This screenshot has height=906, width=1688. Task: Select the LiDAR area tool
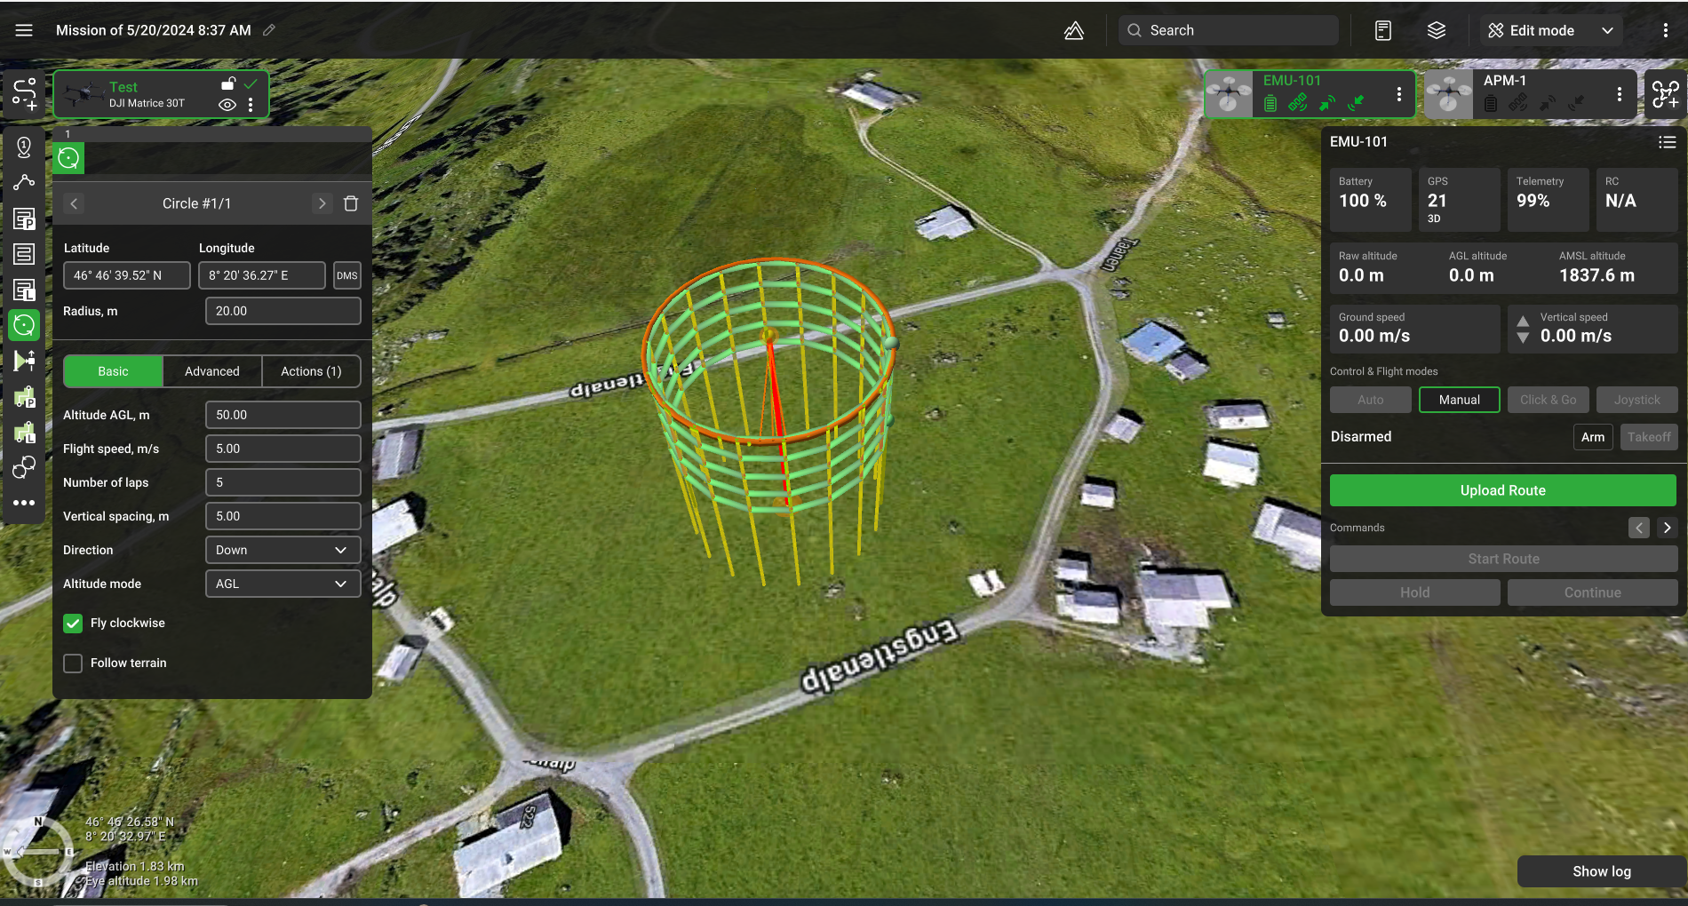(x=24, y=290)
